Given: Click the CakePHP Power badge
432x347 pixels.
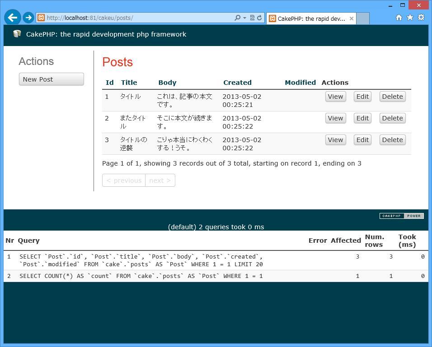Looking at the screenshot, I should coord(401,216).
